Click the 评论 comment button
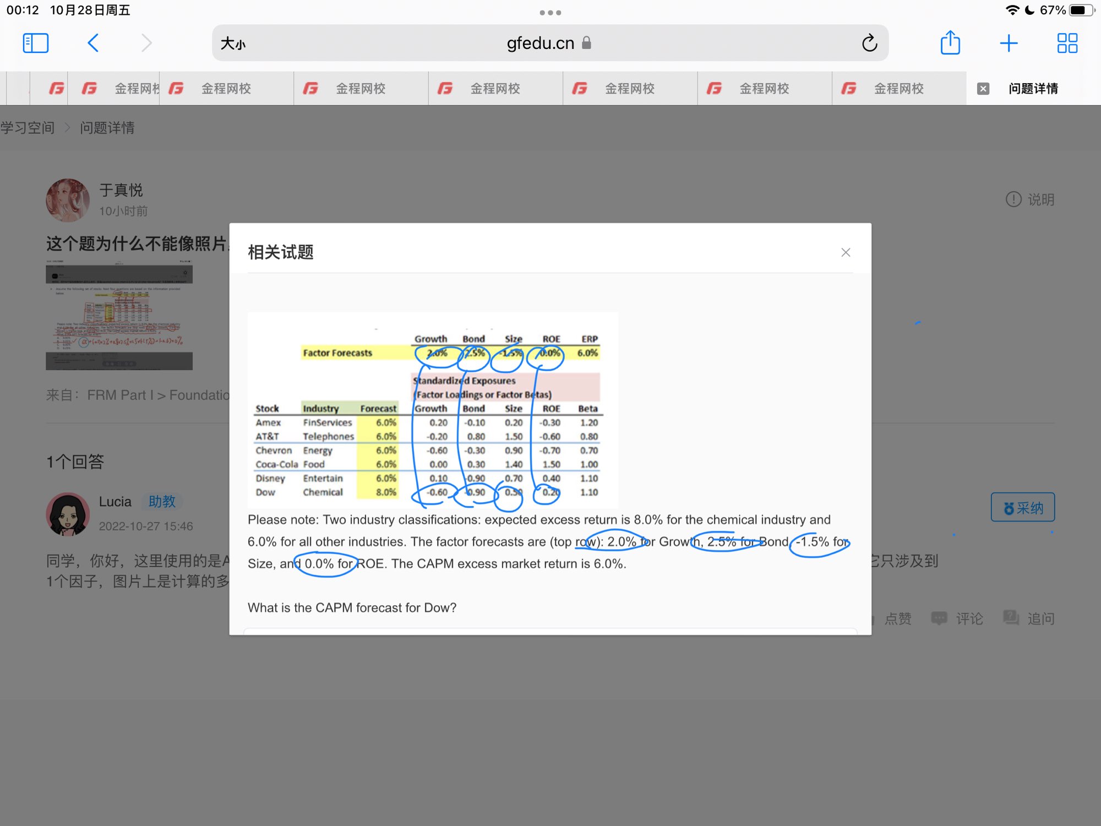This screenshot has width=1101, height=826. point(957,618)
